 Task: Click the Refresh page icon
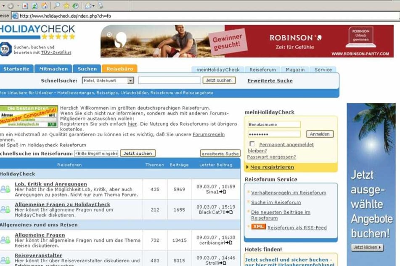tap(34, 5)
